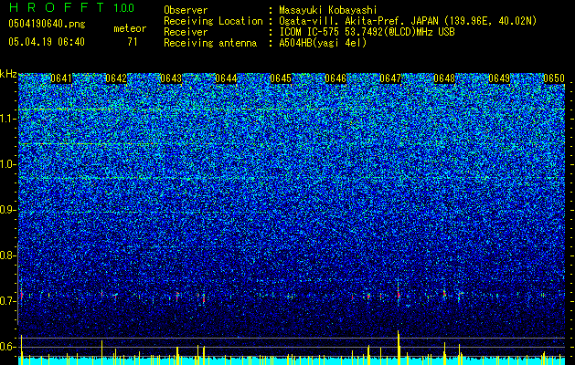Viewport: 575px width, 365px height.
Task: Select the ICOM IC-575 53.7492 MHz USB text
Action: (x=367, y=32)
